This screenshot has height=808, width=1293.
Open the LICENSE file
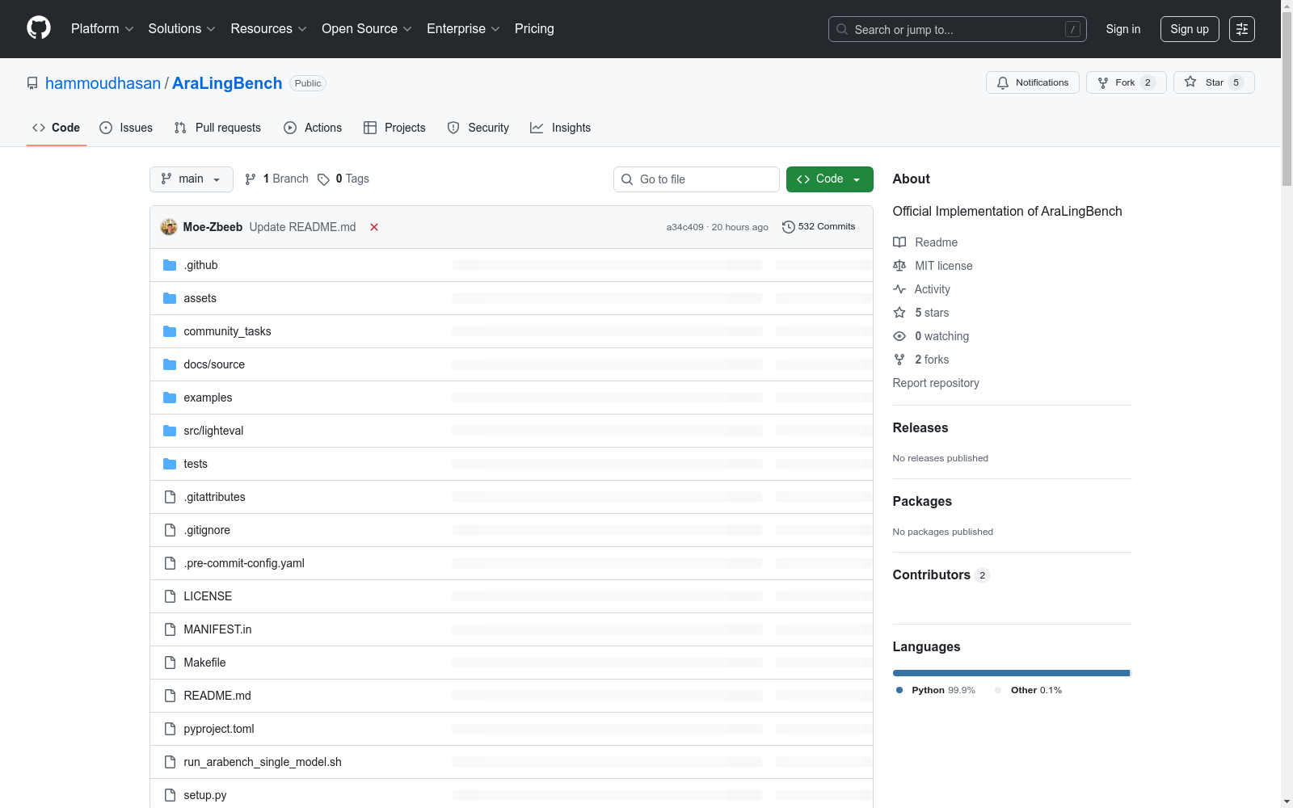point(208,596)
